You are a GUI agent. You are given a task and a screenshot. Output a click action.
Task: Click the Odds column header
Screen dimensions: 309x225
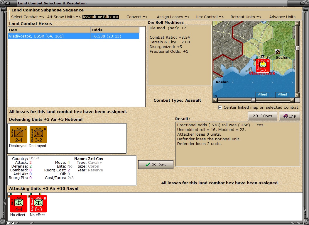[x=115, y=30]
